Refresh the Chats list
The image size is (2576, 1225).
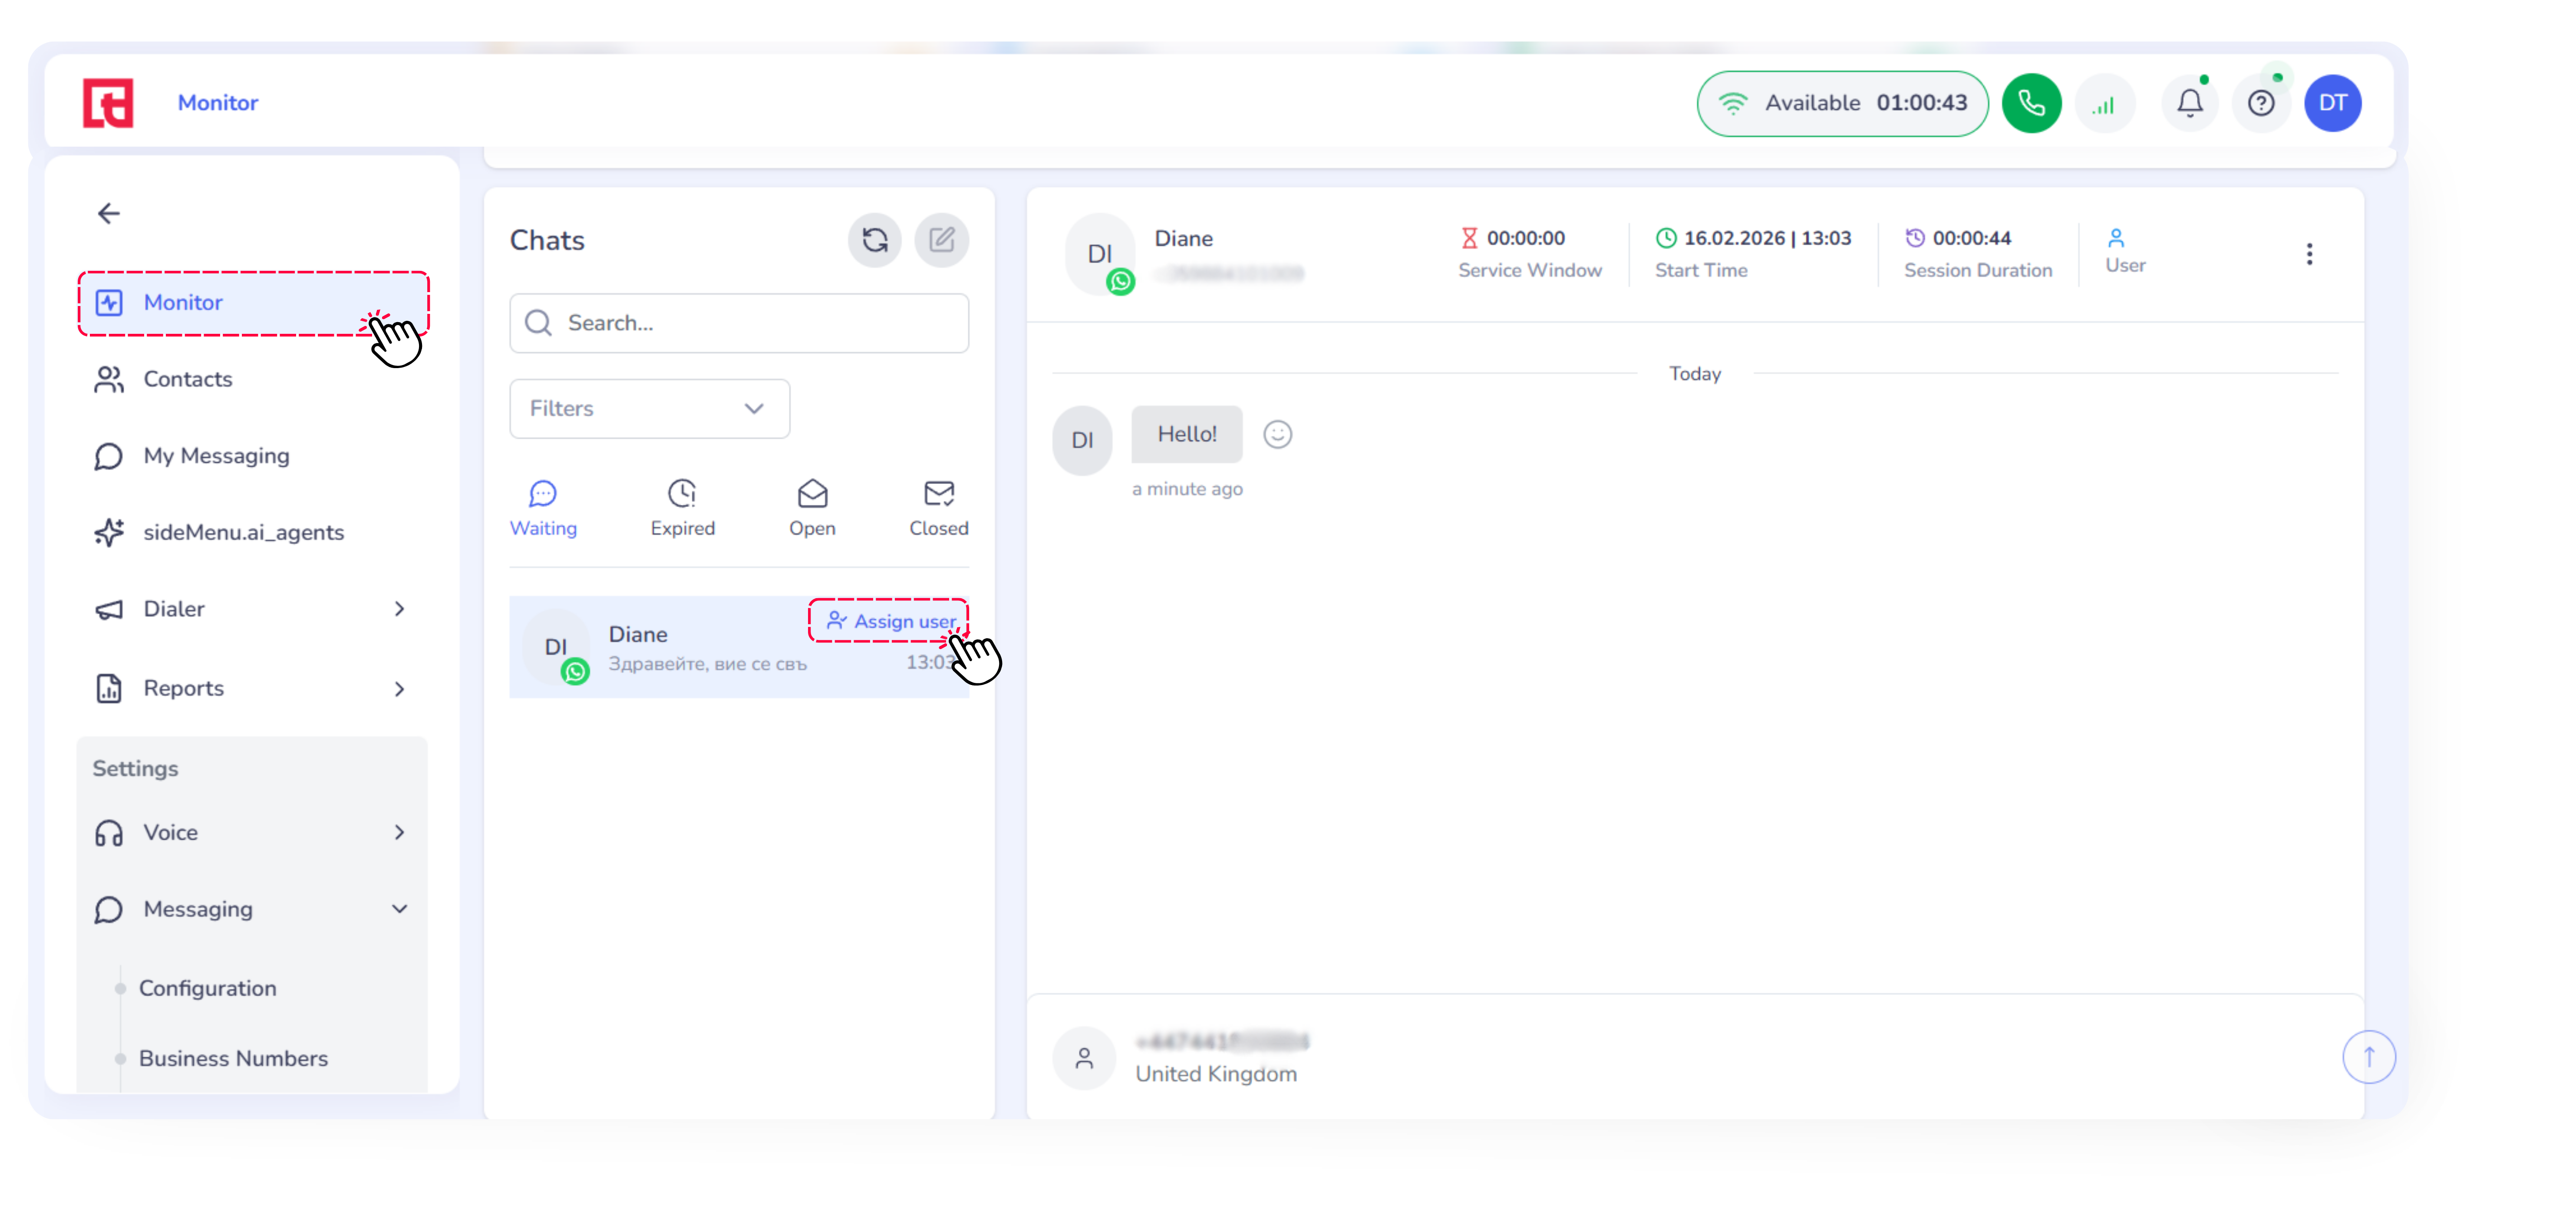tap(874, 240)
